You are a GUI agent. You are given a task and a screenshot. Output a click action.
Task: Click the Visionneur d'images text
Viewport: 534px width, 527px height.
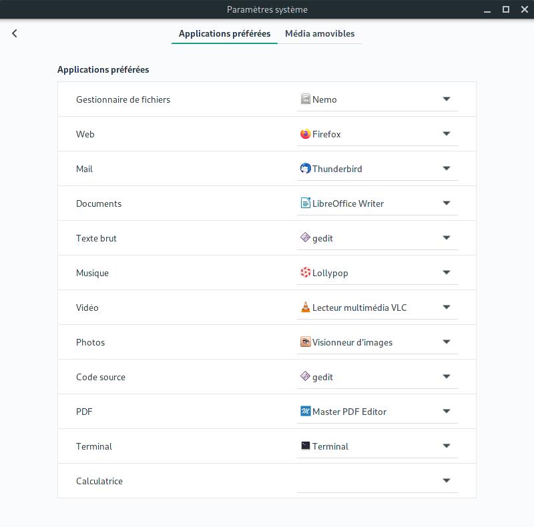[352, 342]
